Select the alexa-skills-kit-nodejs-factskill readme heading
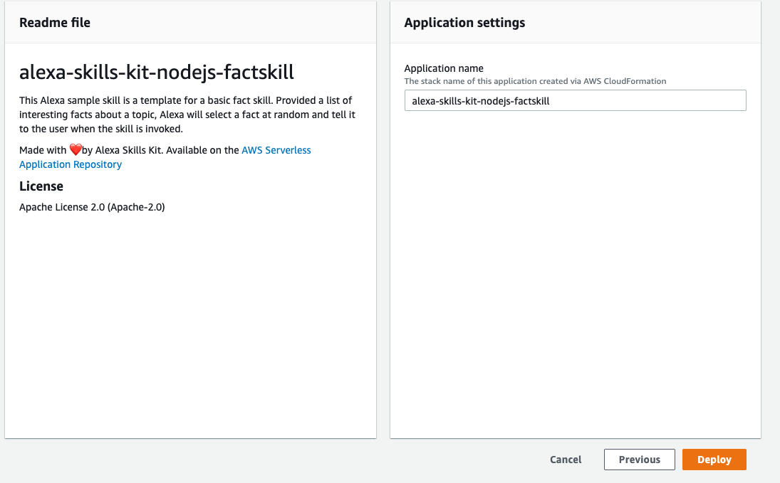Image resolution: width=780 pixels, height=483 pixels. (157, 72)
